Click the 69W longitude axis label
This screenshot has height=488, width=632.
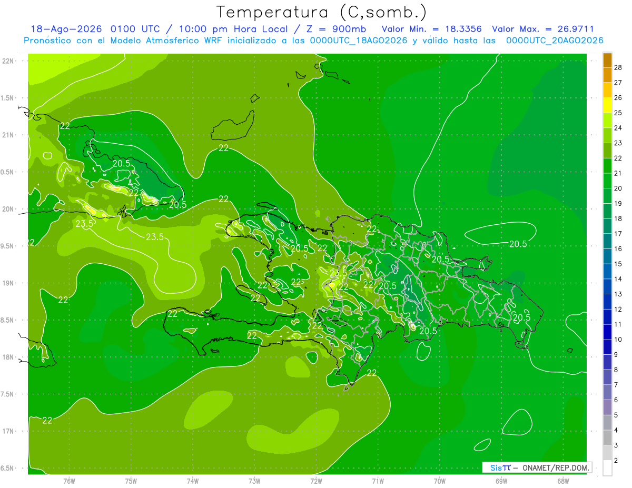(501, 481)
